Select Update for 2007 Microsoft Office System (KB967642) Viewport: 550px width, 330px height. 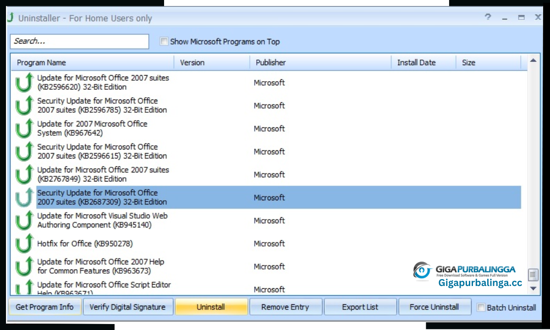(x=92, y=128)
